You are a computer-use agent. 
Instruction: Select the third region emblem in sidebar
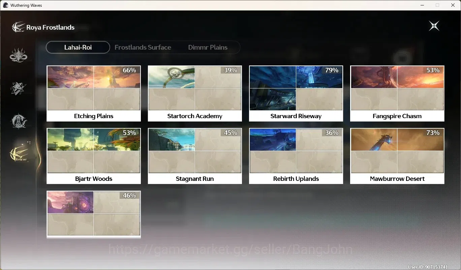click(x=18, y=121)
